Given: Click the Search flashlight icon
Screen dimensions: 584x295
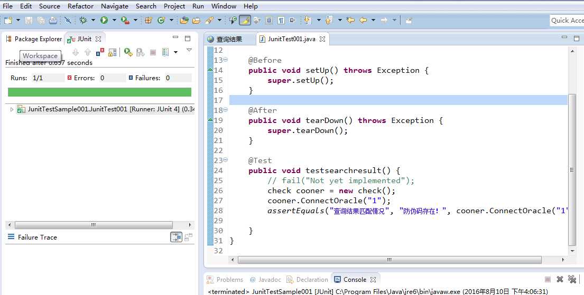Looking at the screenshot, I should point(210,21).
